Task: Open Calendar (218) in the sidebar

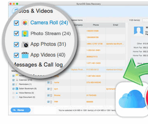Action: pos(25,80)
